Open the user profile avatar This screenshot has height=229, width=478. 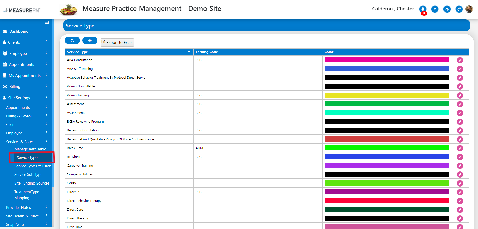[469, 9]
